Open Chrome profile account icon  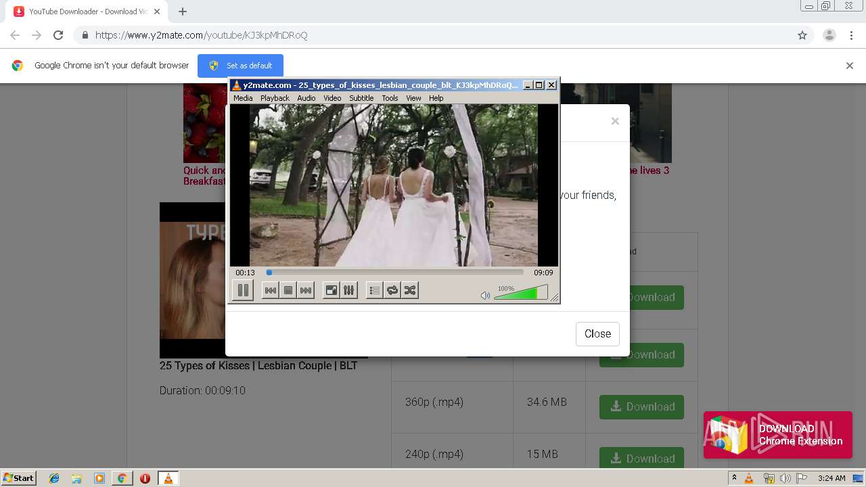[829, 35]
